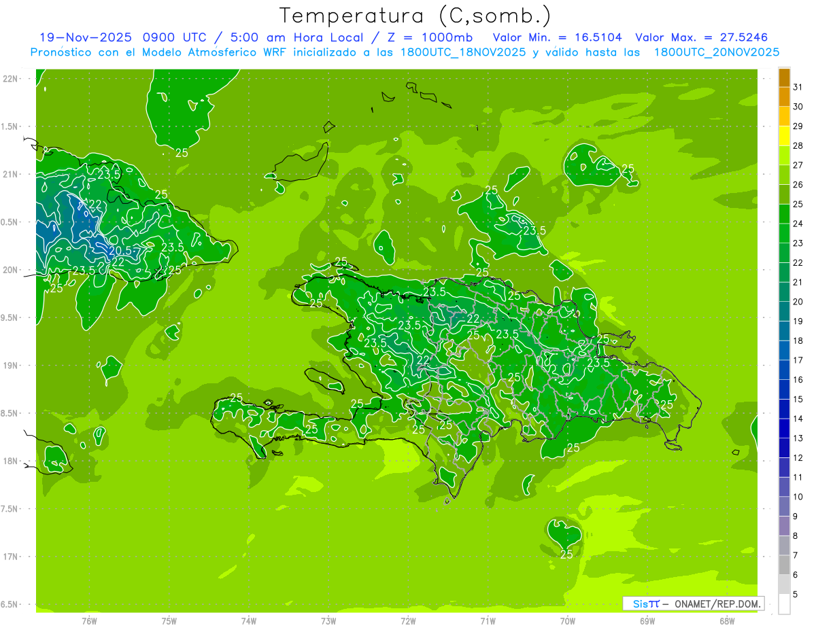Click the 'Temperatura (C,somb.)' map title
This screenshot has height=630, width=816.
(x=415, y=16)
